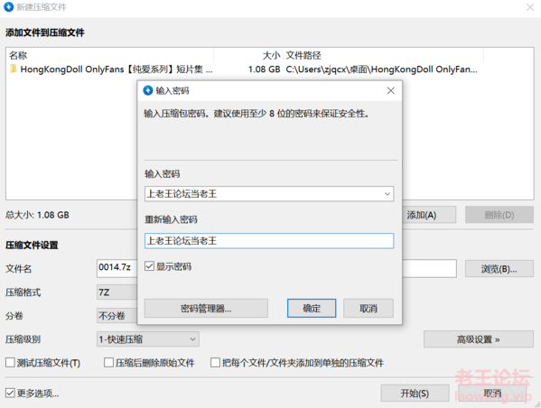541x408 pixels.
Task: Expand the 输入密码 combo box dropdown arrow
Action: (x=387, y=194)
